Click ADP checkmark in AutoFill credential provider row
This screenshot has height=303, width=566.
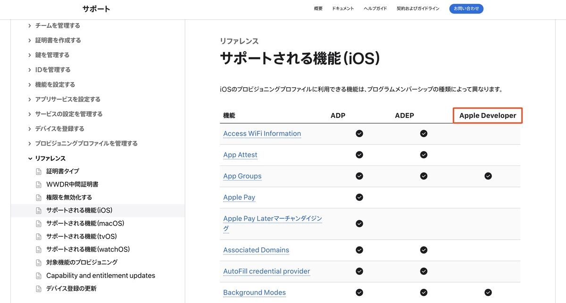[359, 271]
